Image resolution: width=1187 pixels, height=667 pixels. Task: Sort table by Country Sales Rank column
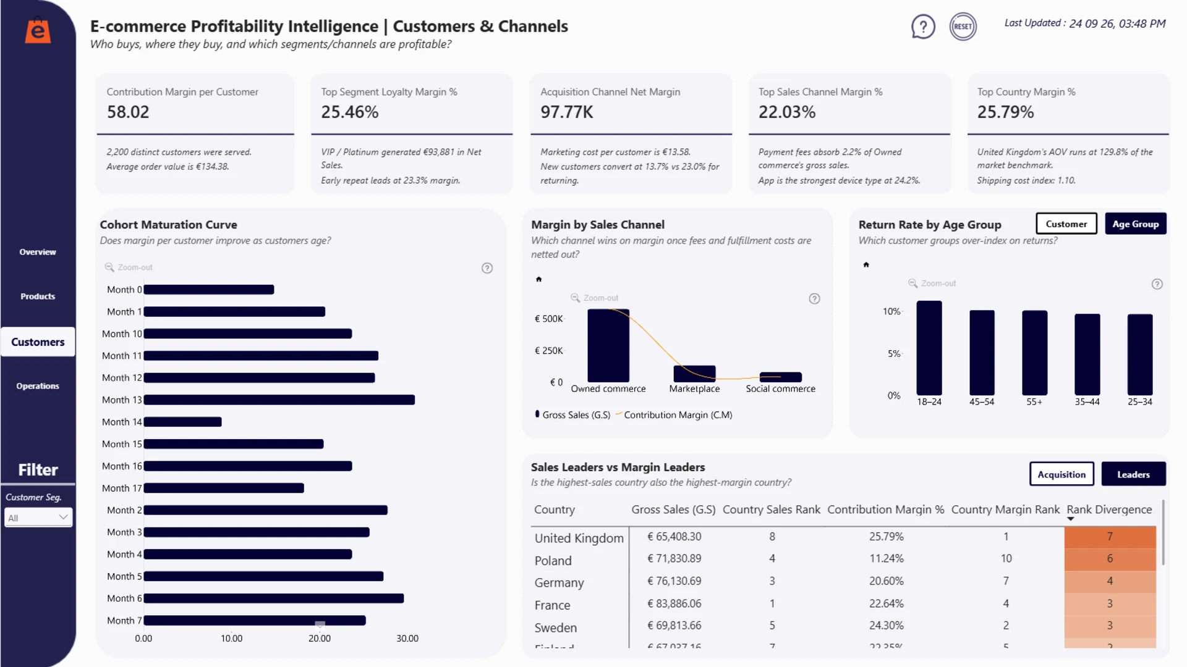point(772,510)
